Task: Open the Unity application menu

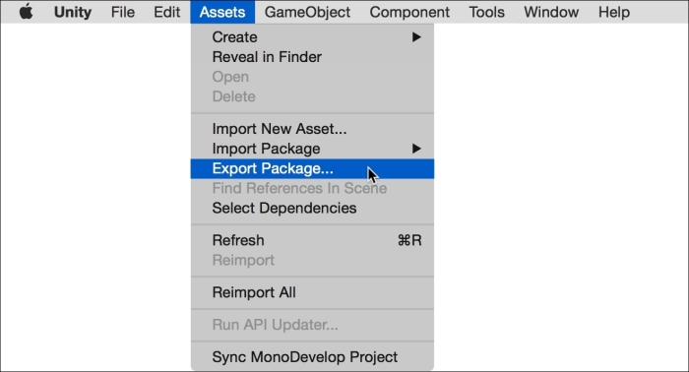Action: (73, 12)
